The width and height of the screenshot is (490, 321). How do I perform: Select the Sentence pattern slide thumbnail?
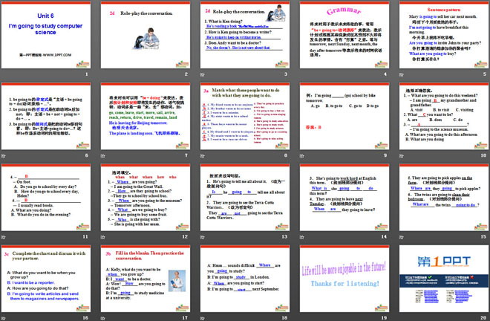[444, 35]
